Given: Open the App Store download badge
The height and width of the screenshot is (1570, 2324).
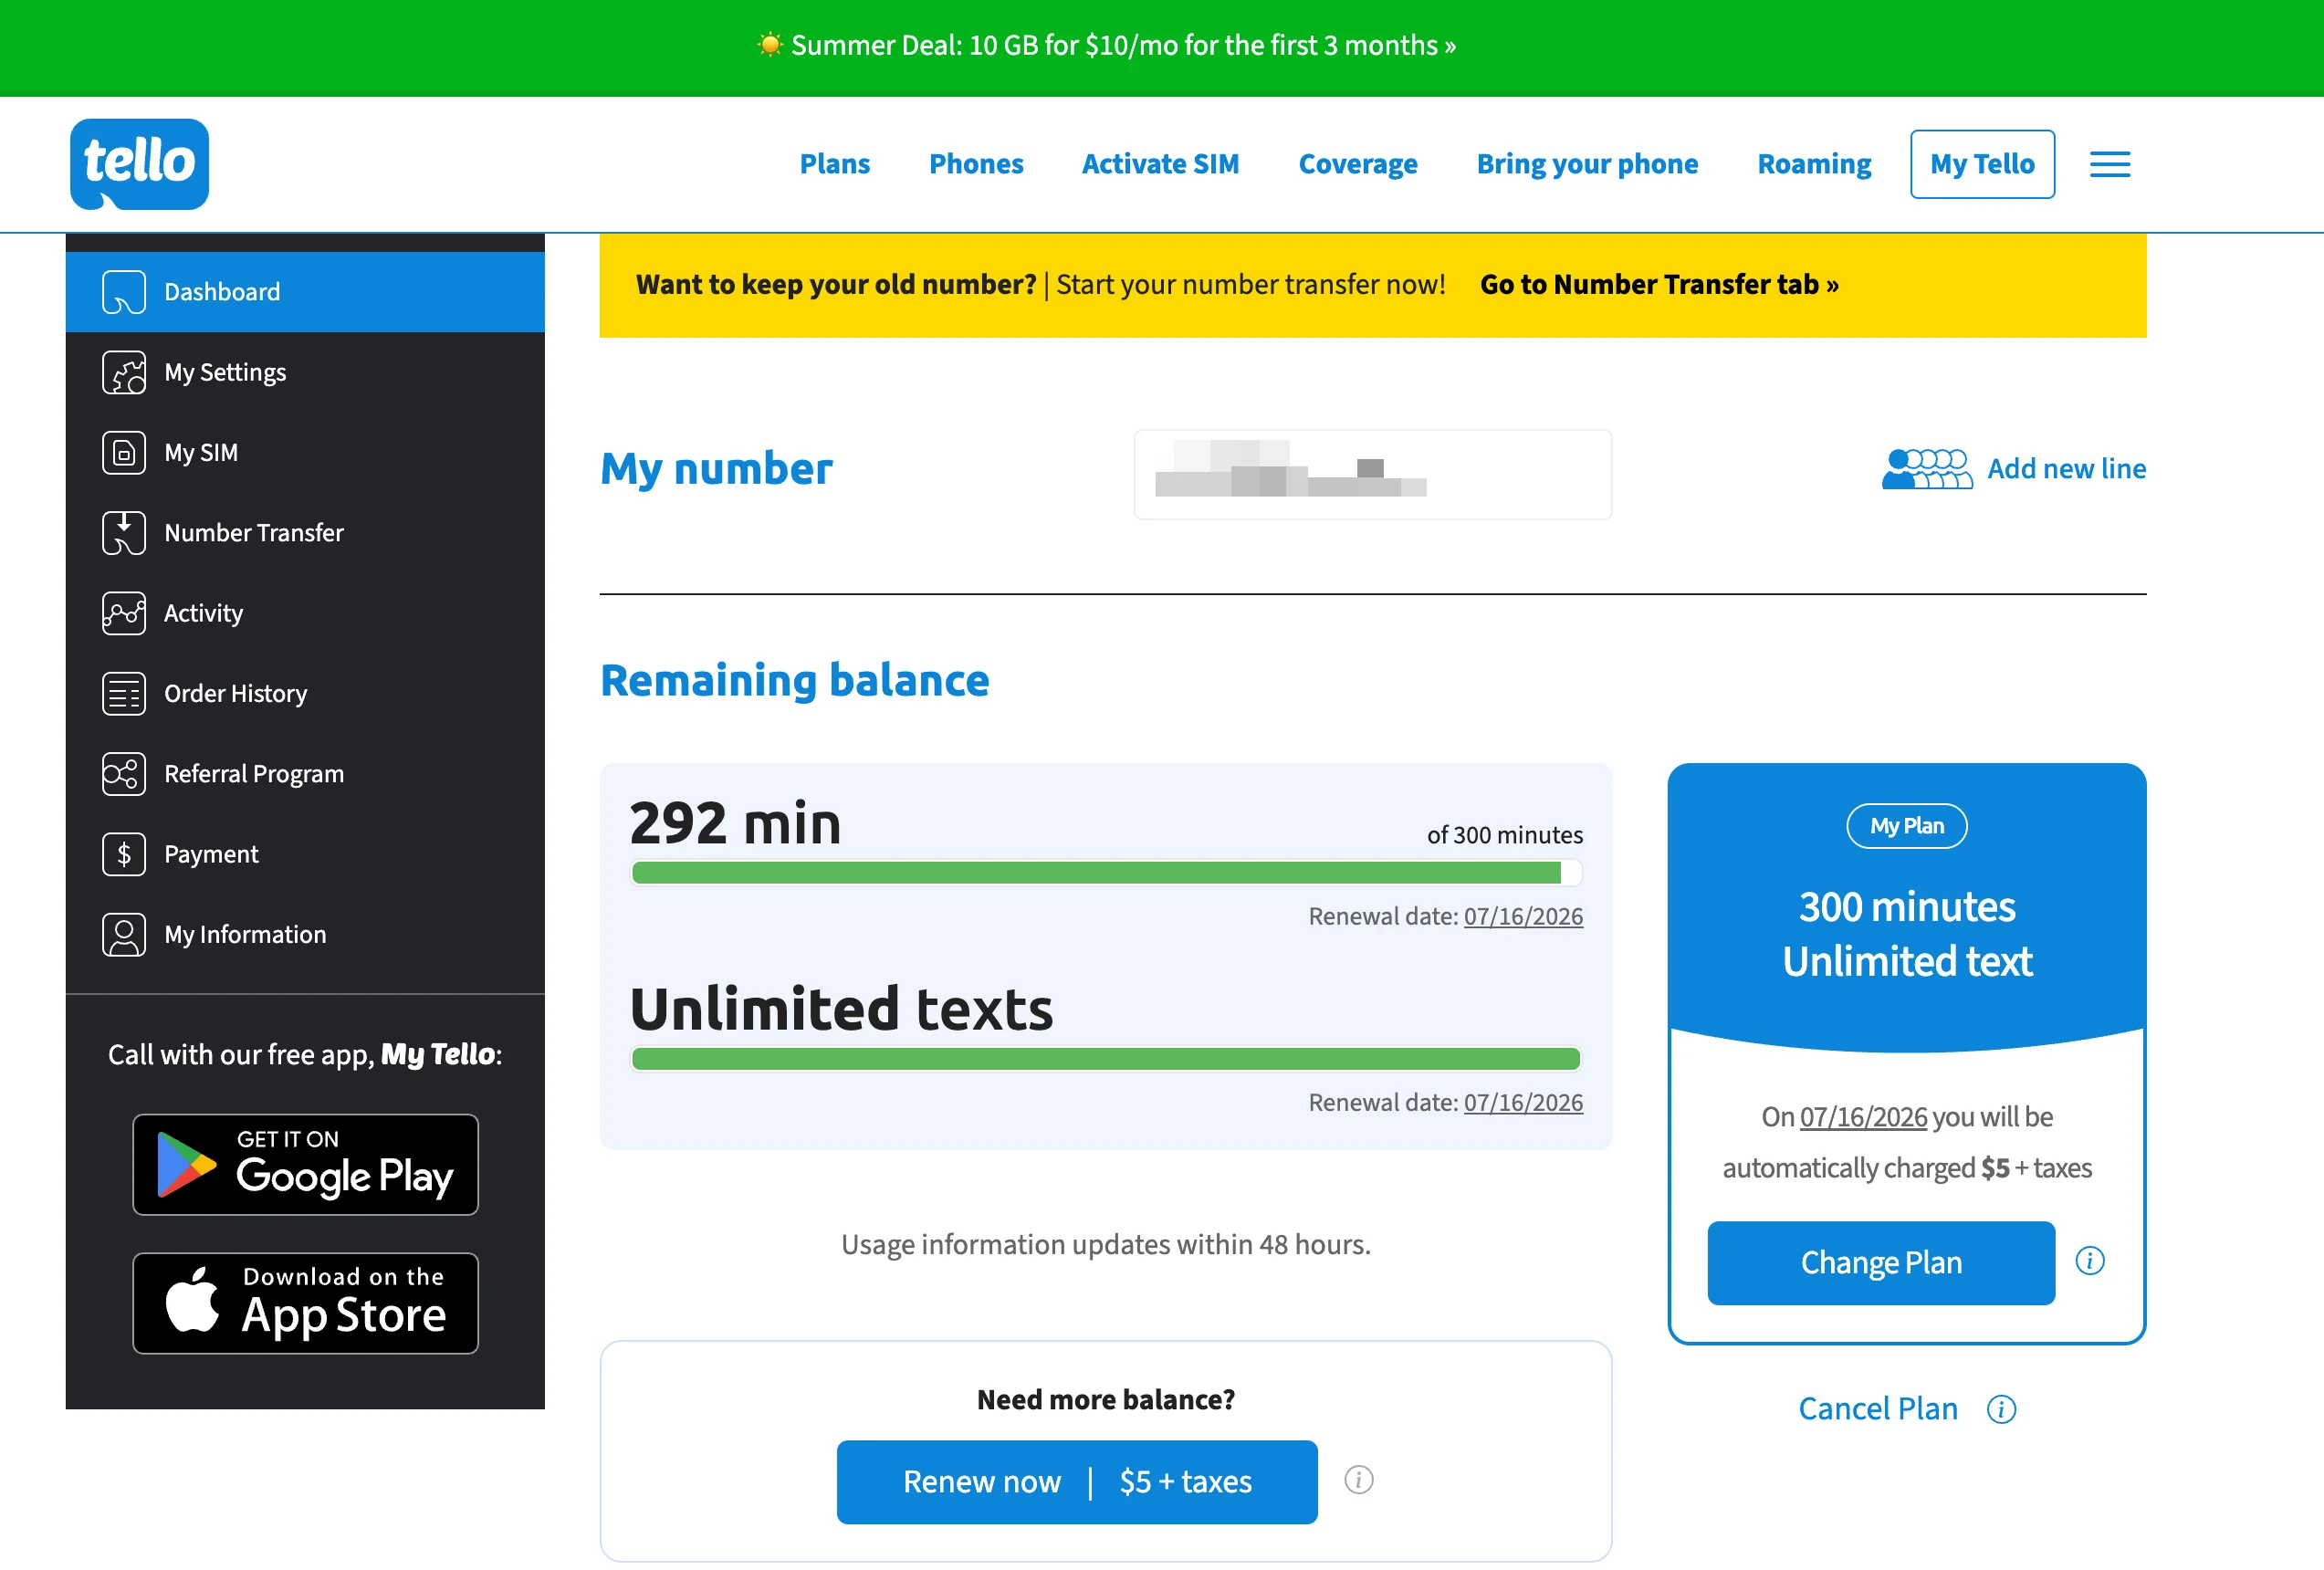Looking at the screenshot, I should 306,1303.
